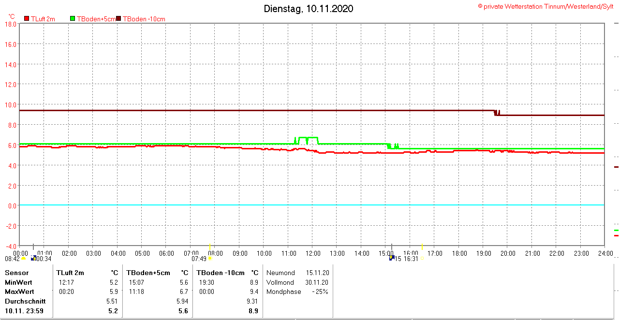Click the yellow sunrise tick mark on time axis
619x320 pixels.
(210, 247)
